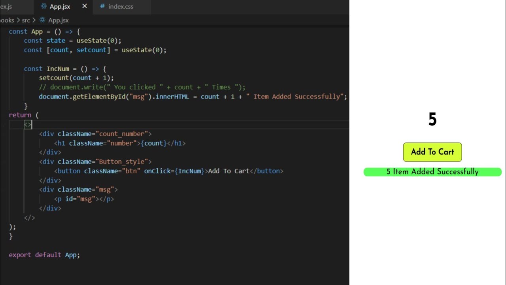Viewport: 506px width, 285px height.
Task: Open the src folder breadcrumb
Action: 26,20
